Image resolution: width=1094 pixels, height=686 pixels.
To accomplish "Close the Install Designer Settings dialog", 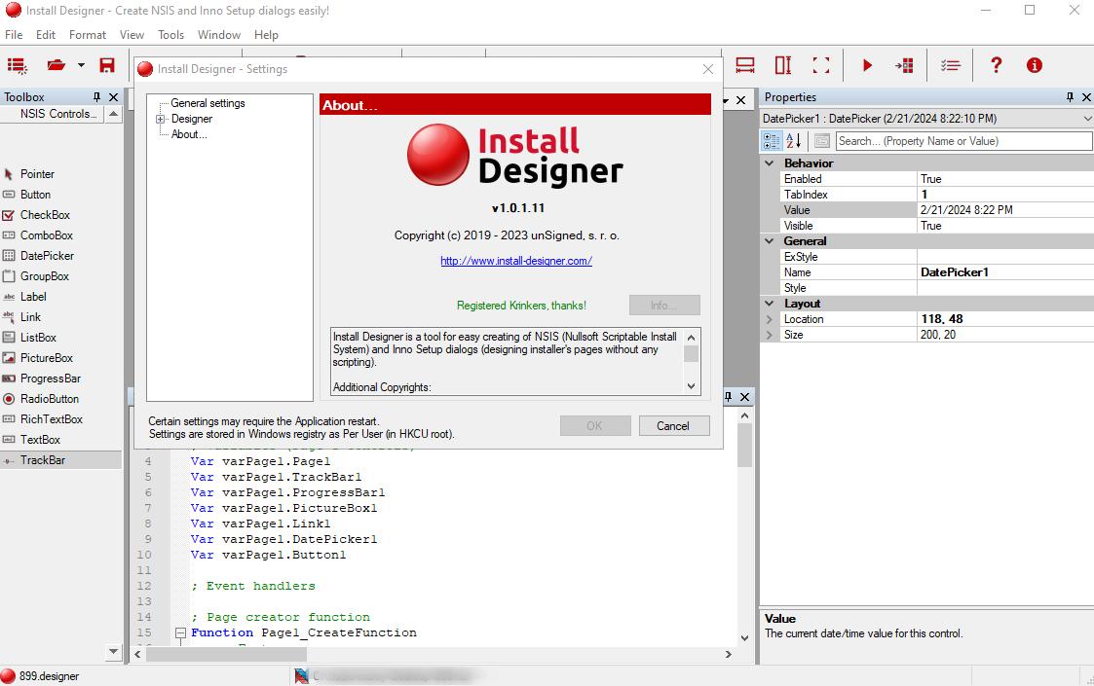I will click(x=708, y=69).
